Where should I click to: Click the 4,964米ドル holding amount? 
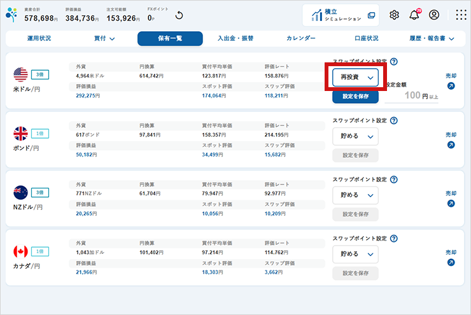click(x=90, y=76)
